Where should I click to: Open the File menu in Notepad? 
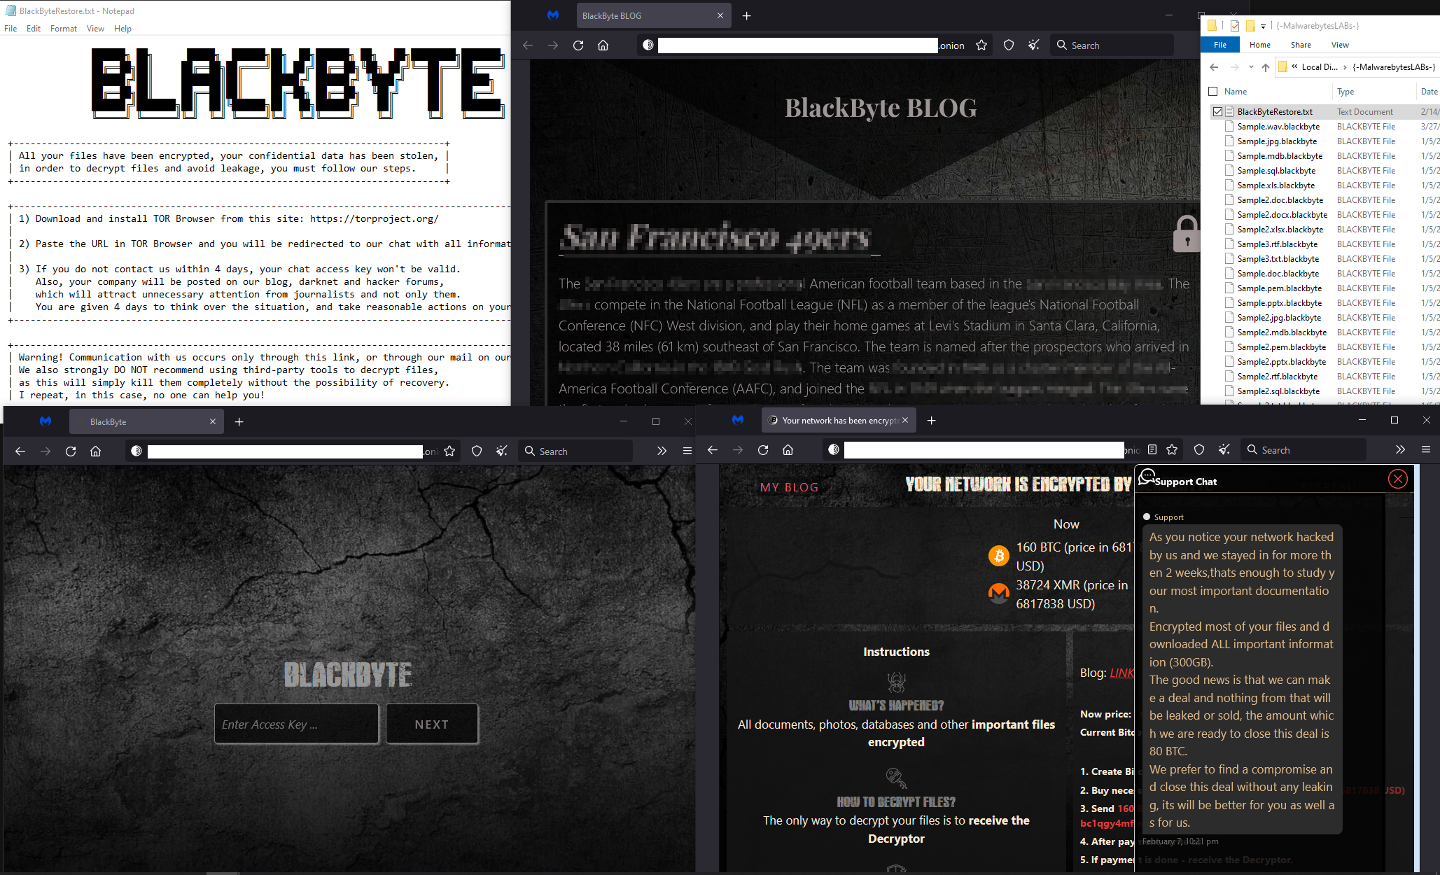[11, 29]
